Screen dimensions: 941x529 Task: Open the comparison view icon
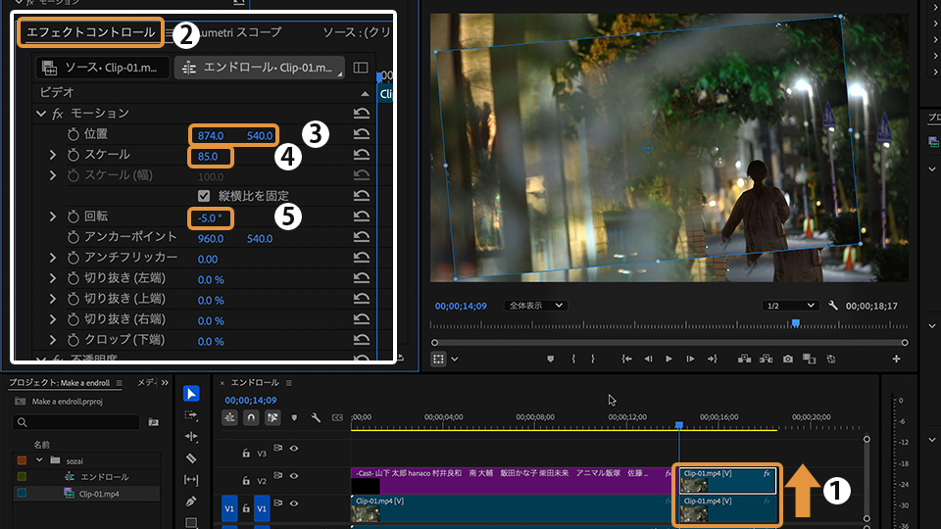(809, 359)
